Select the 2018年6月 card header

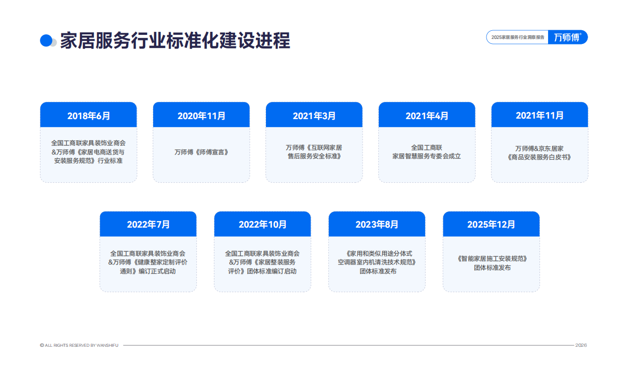(x=88, y=115)
